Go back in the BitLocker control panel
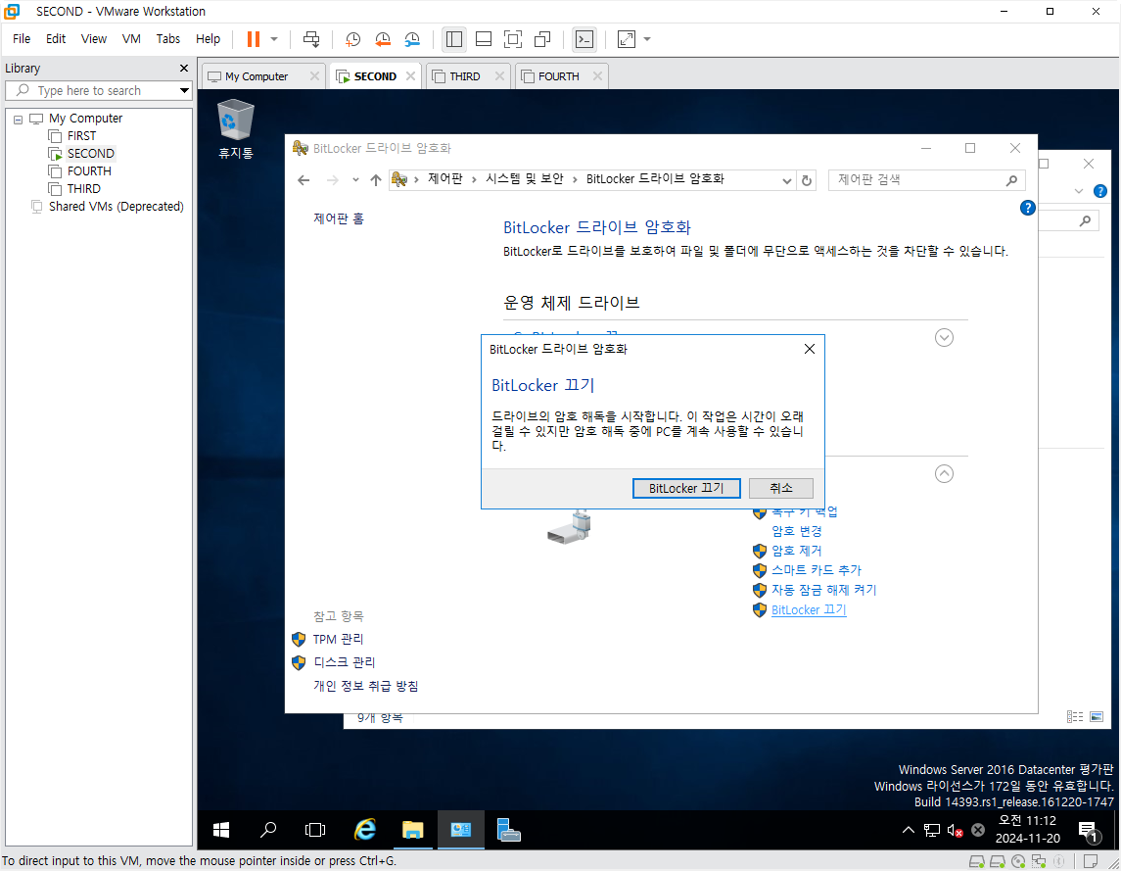This screenshot has width=1121, height=871. (x=304, y=180)
